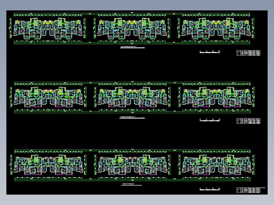Select the left building plan in top row

coord(48,28)
